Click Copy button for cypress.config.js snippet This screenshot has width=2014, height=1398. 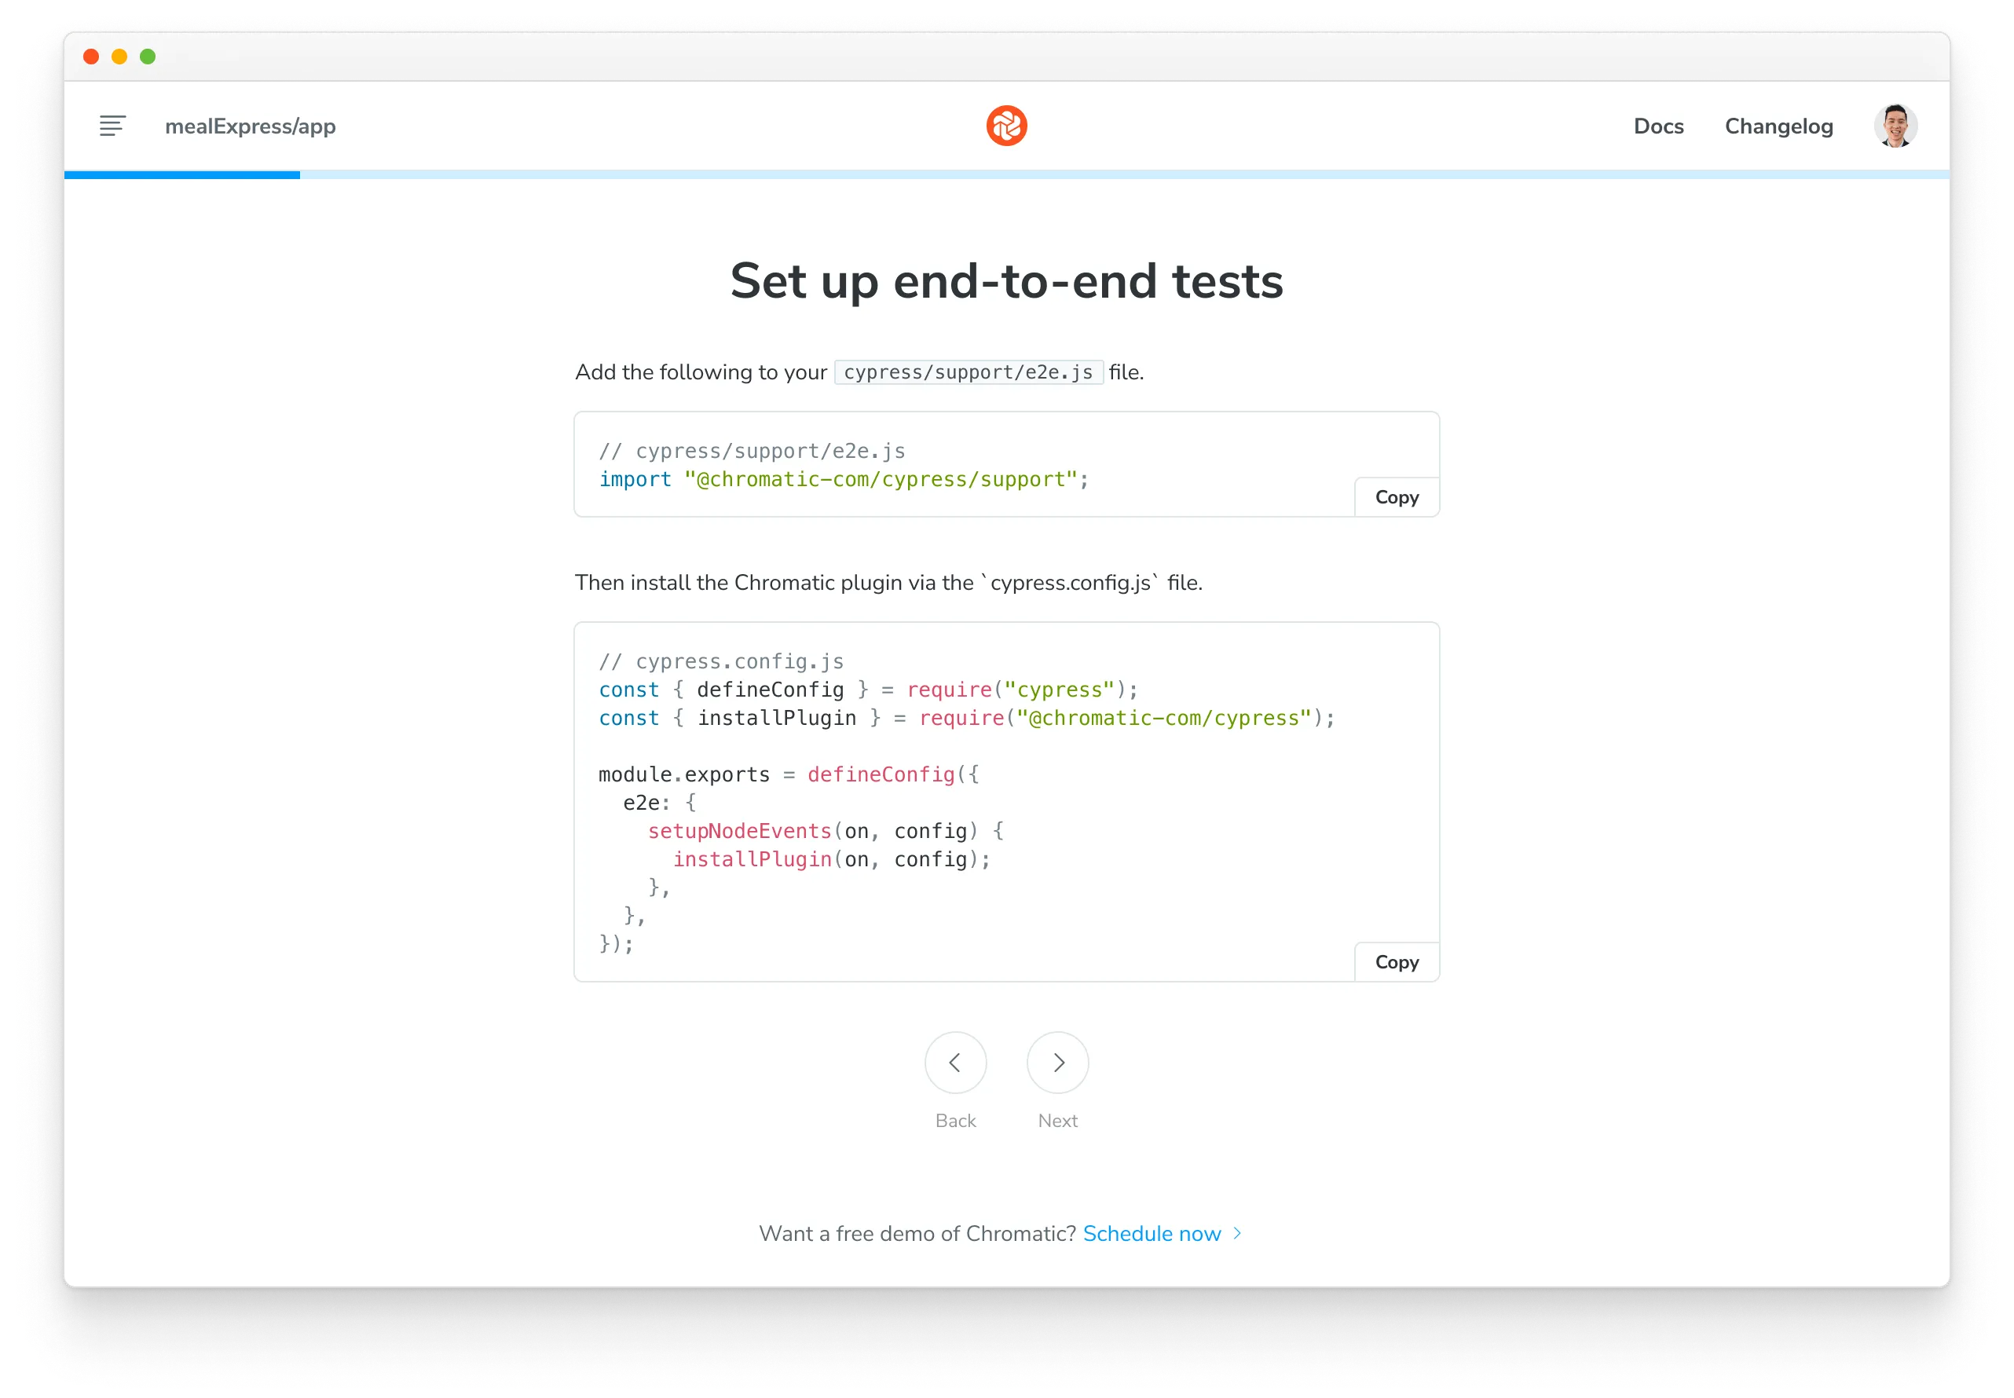click(x=1393, y=961)
